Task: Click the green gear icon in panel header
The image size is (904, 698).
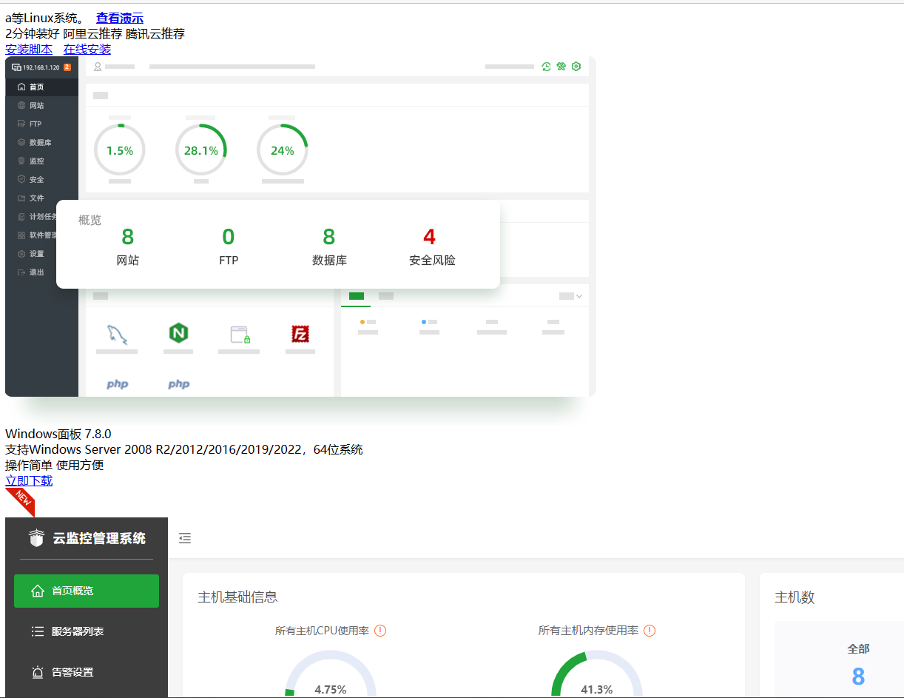Action: click(576, 67)
